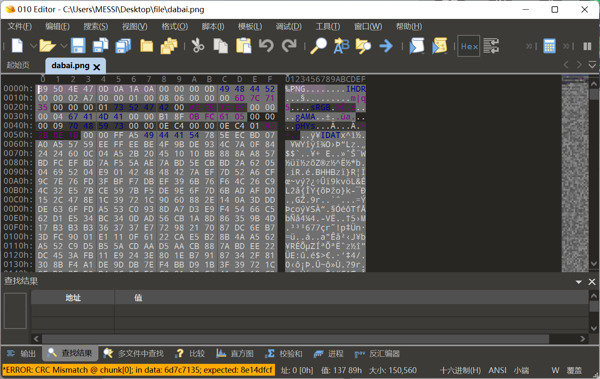Expand hidden toolbar items before calculator
600x379 pixels.
[x=529, y=46]
